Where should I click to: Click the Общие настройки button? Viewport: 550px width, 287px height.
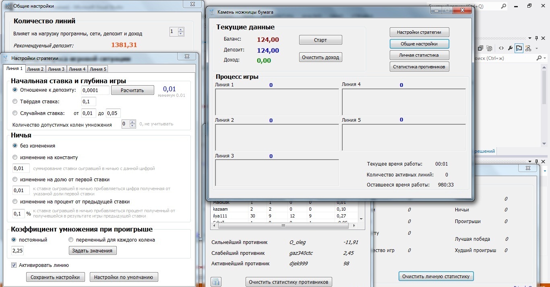[419, 44]
